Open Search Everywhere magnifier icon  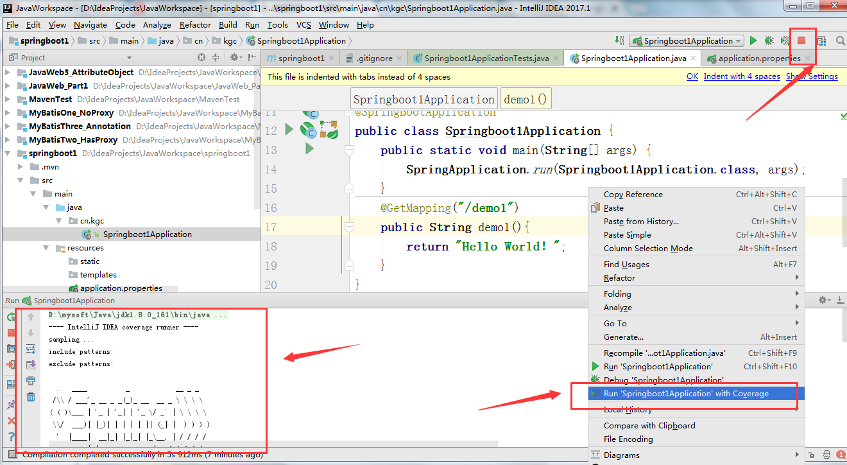(x=840, y=40)
